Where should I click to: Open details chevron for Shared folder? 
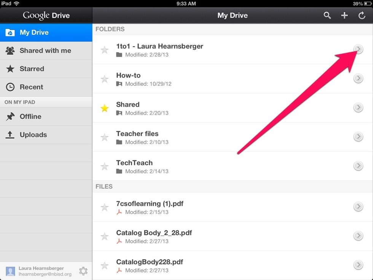coord(358,107)
